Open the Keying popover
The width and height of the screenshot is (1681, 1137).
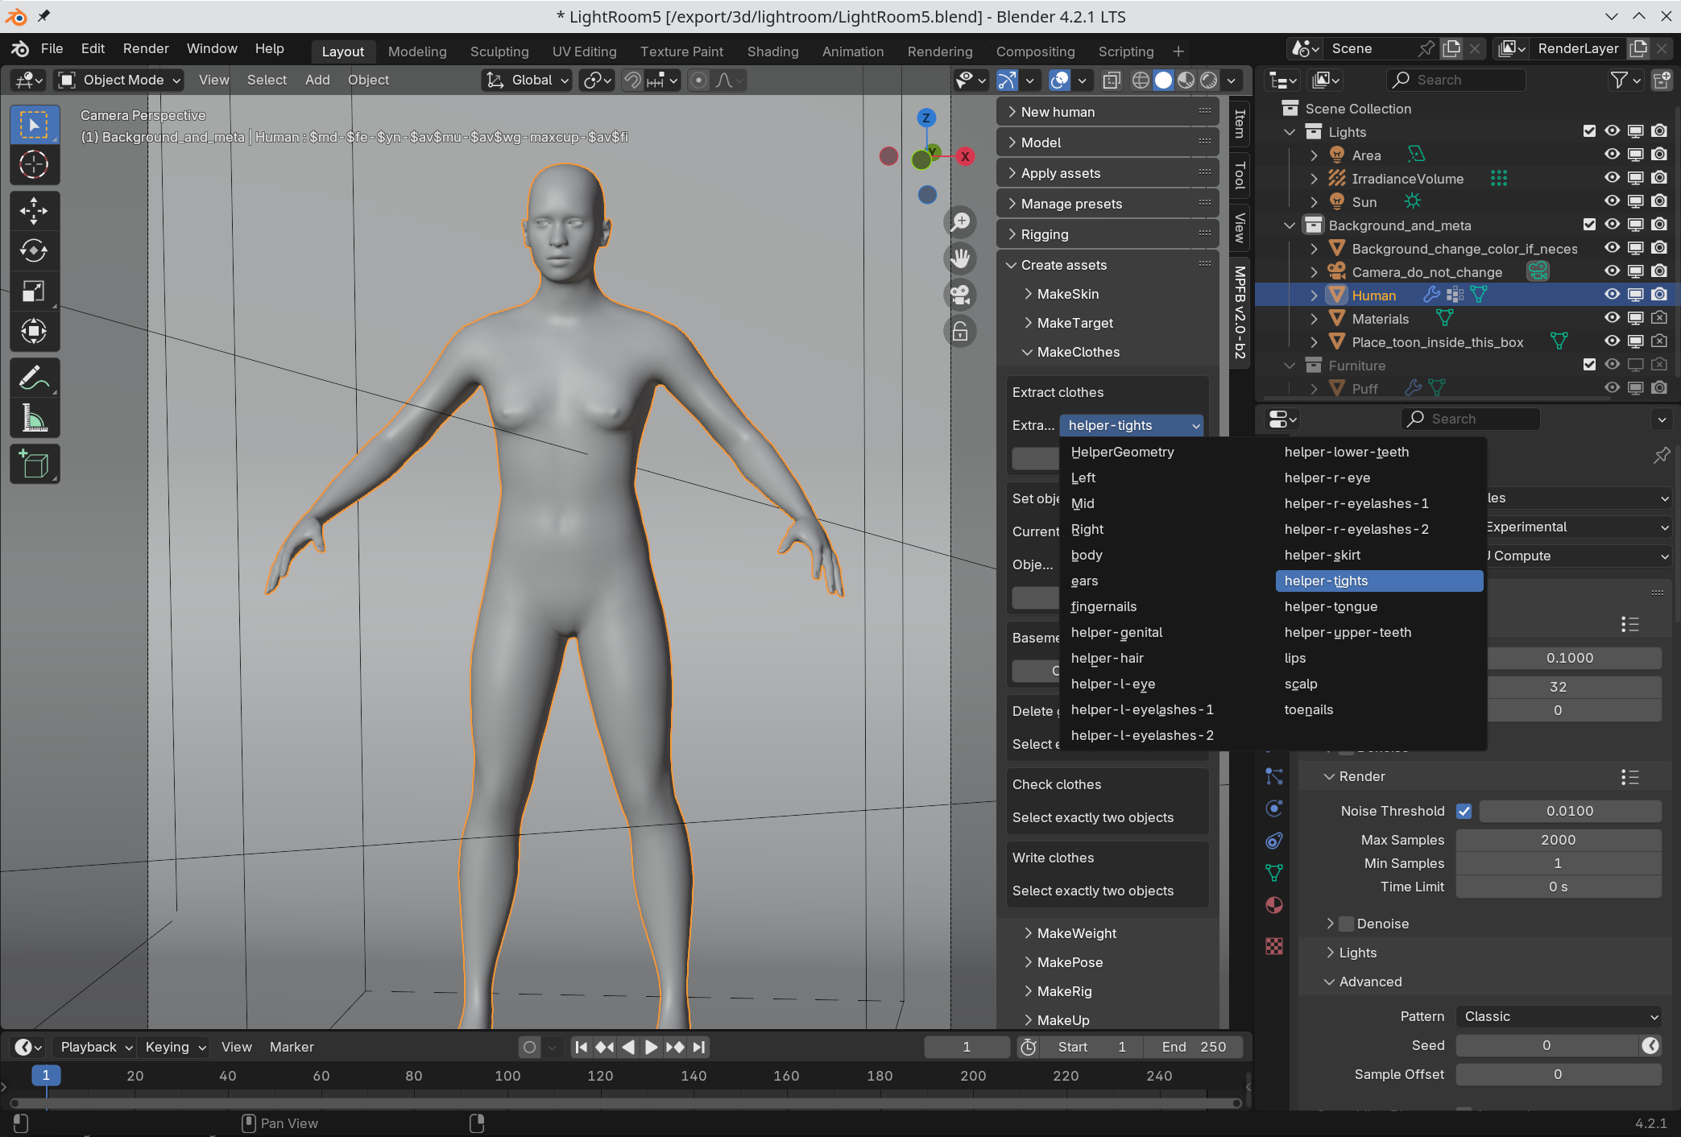[176, 1047]
